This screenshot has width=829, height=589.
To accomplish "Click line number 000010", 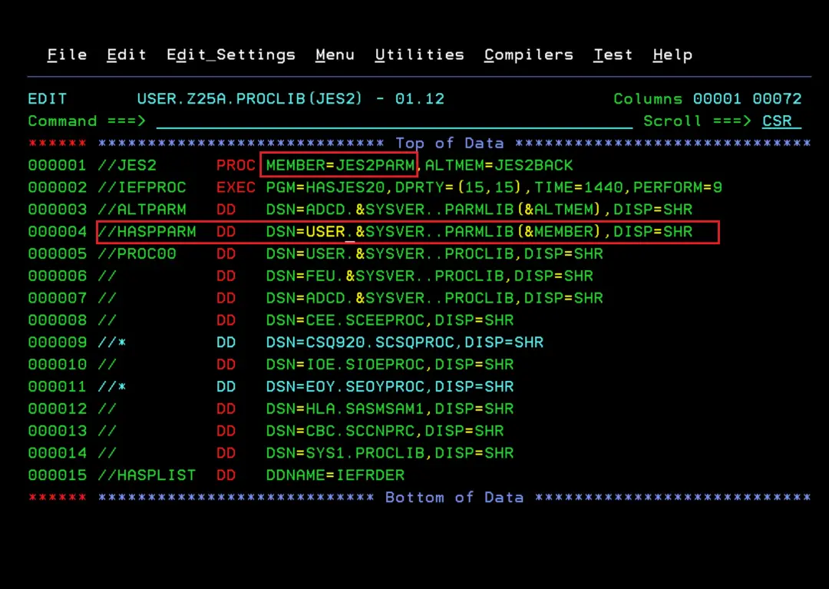I will (x=57, y=365).
